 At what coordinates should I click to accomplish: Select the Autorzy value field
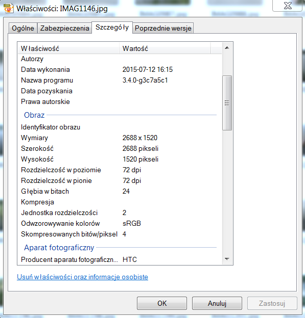coord(171,59)
